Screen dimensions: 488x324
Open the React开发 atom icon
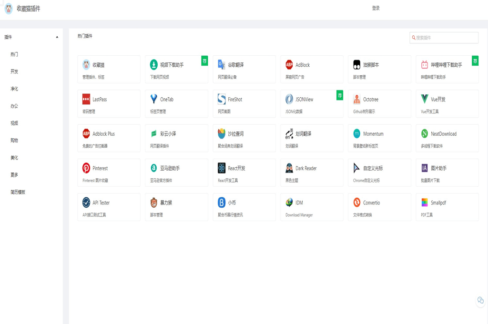click(222, 168)
